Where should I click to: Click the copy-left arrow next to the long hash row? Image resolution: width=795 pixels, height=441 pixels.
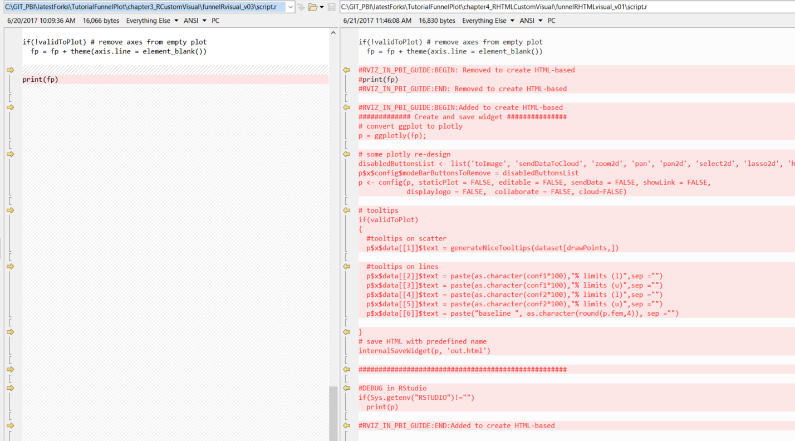(x=346, y=369)
